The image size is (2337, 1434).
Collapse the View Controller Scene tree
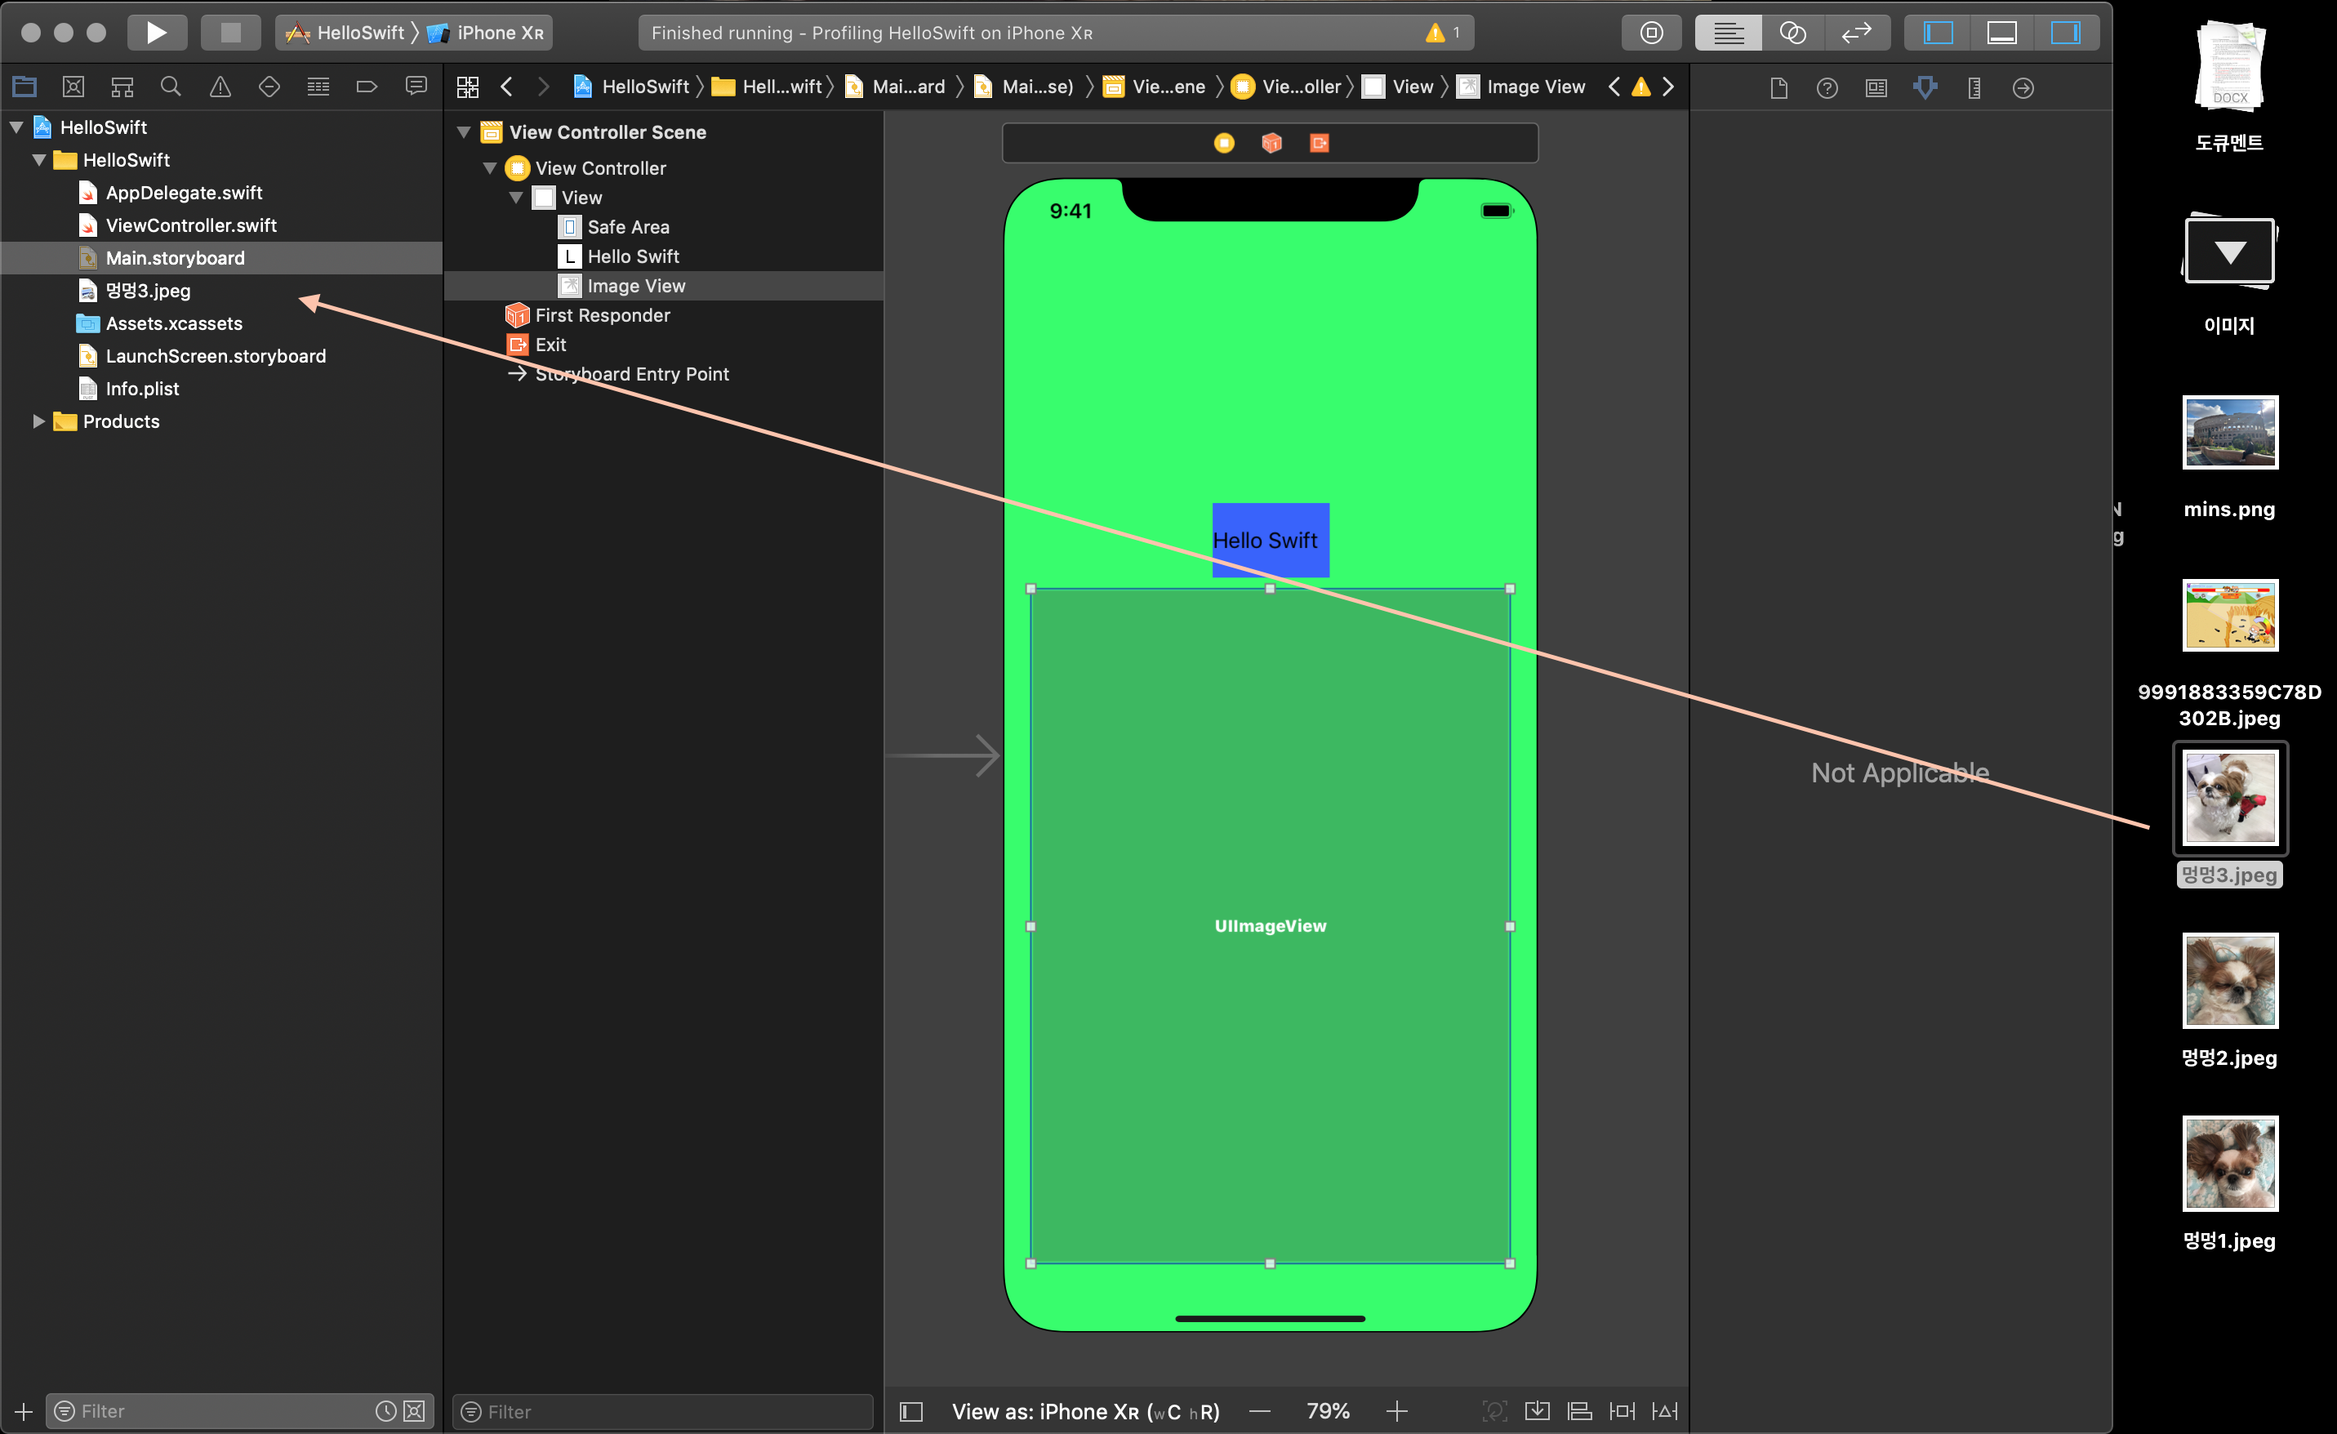coord(464,133)
